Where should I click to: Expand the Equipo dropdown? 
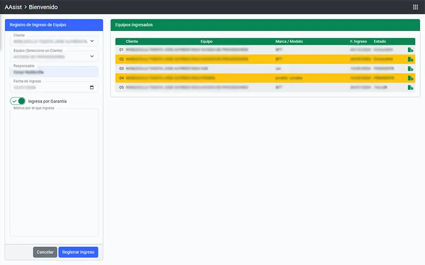coord(91,56)
